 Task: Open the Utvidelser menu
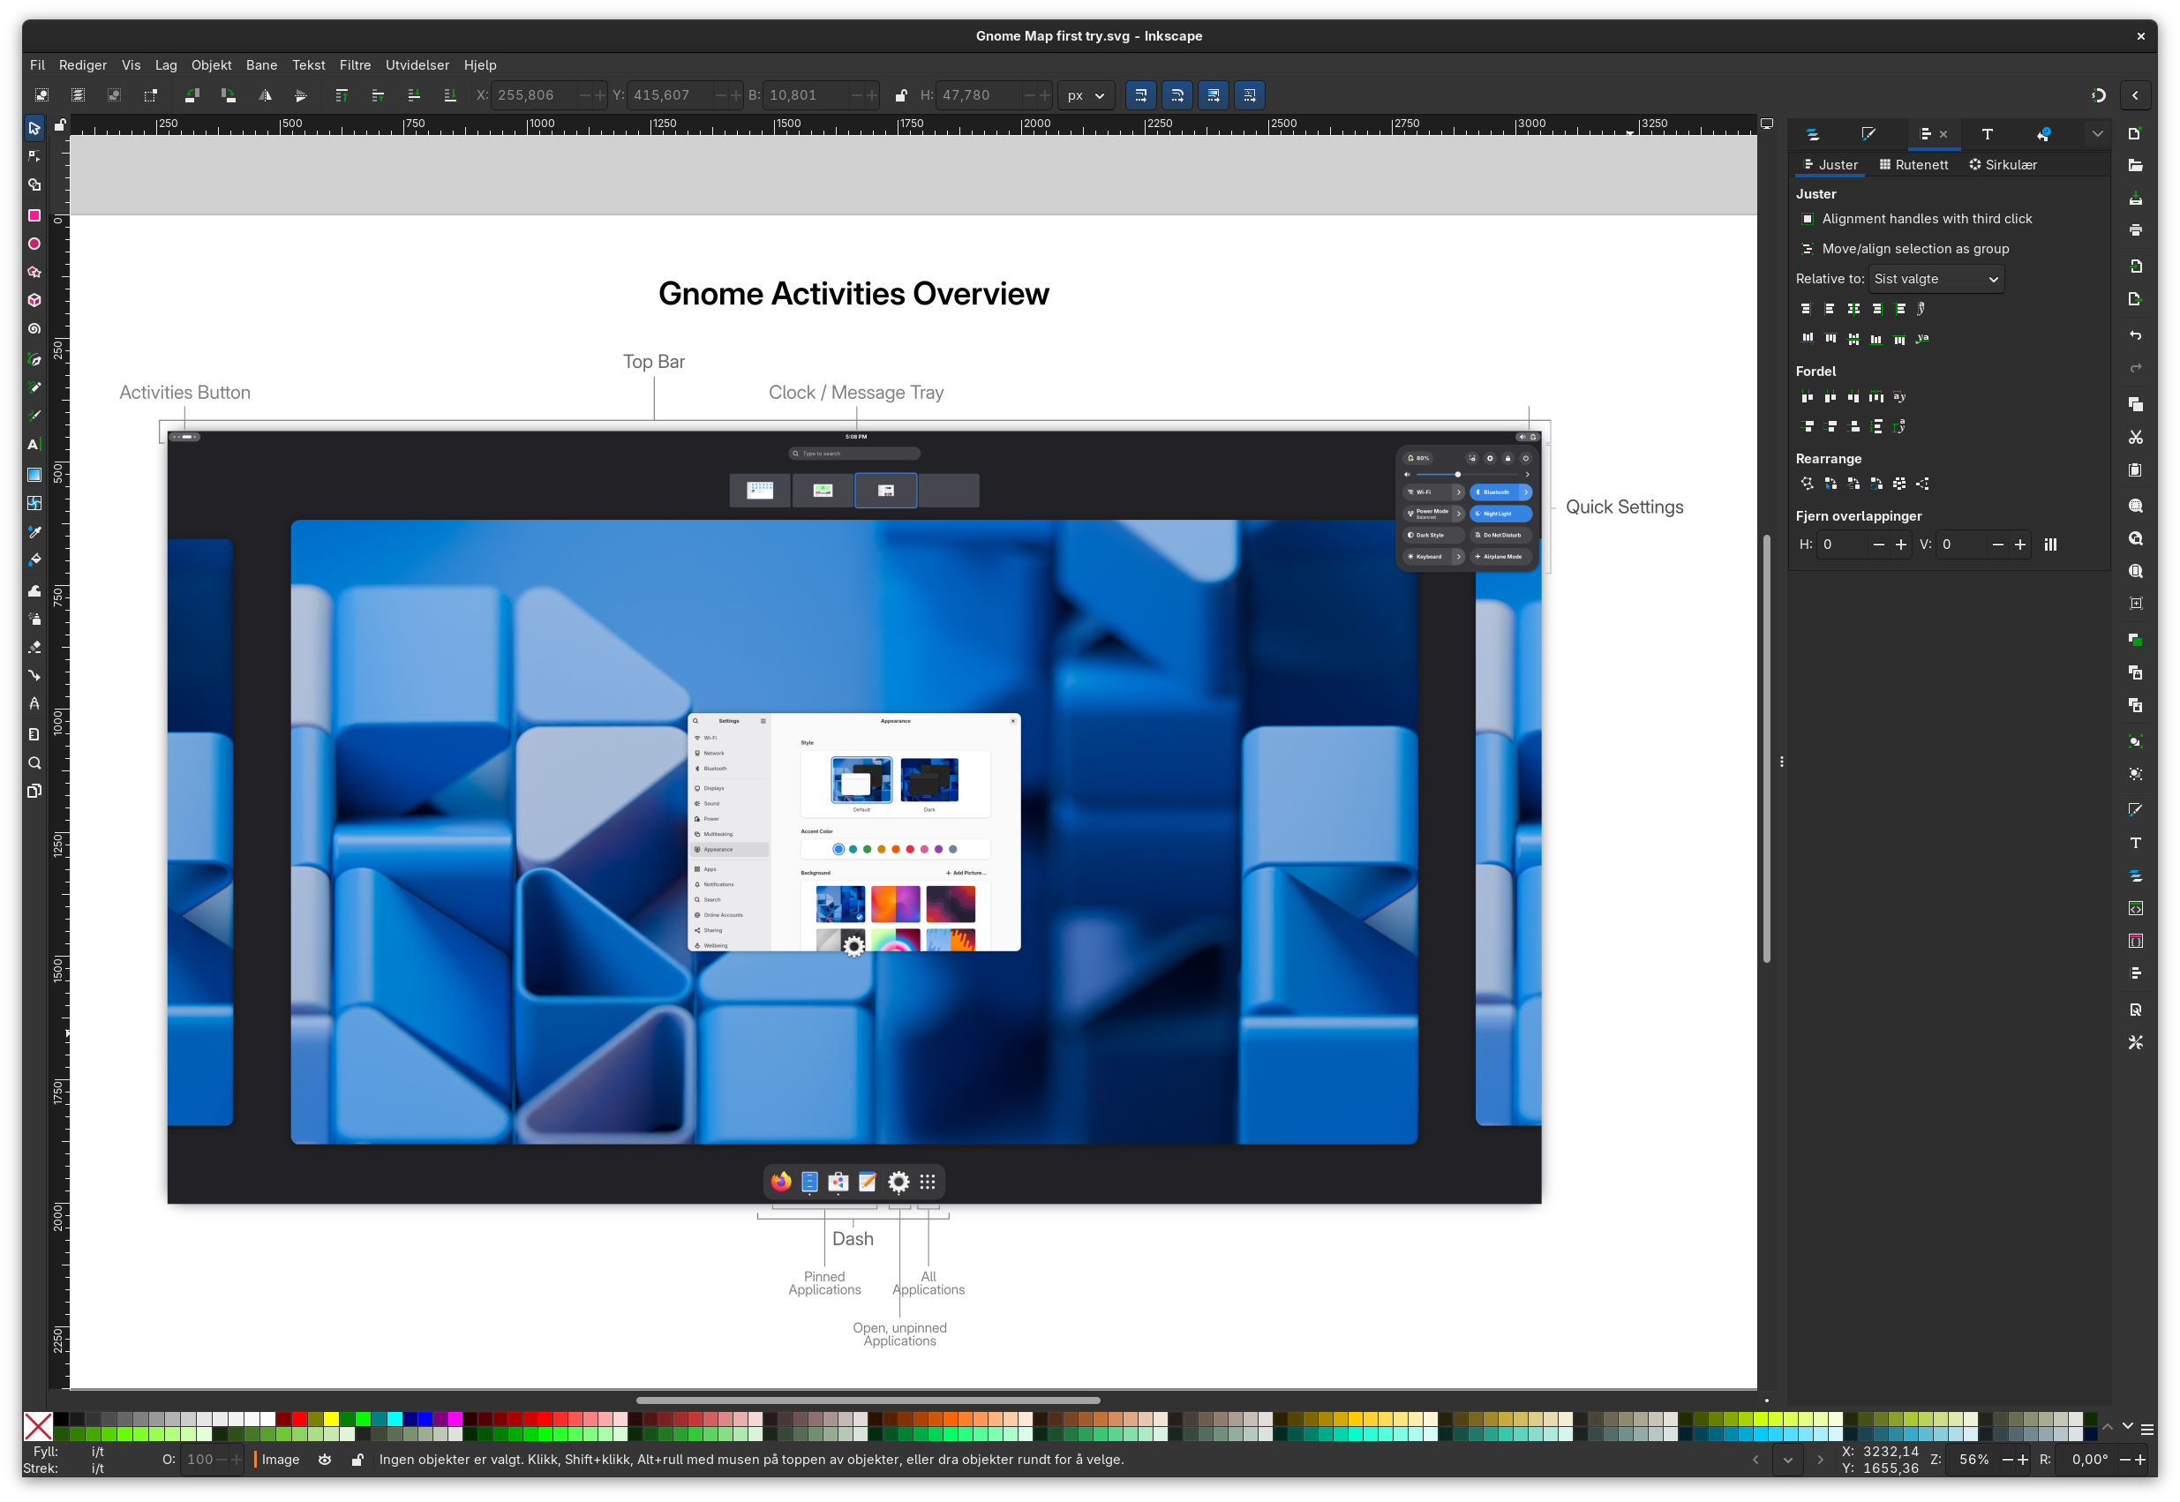point(417,65)
